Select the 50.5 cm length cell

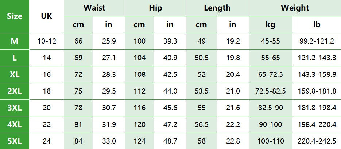coord(201,58)
